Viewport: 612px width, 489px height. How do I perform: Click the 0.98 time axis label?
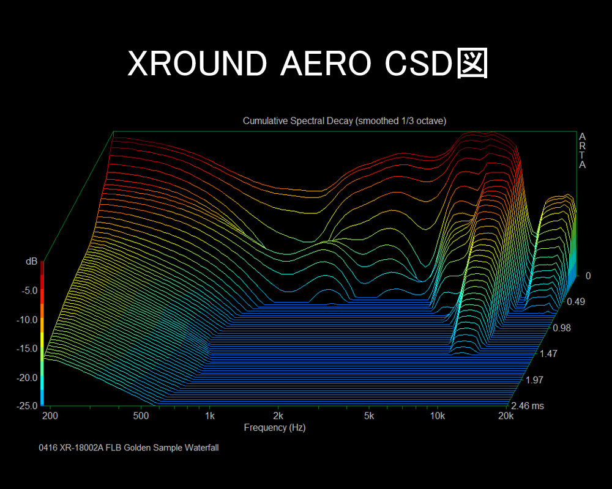(562, 328)
